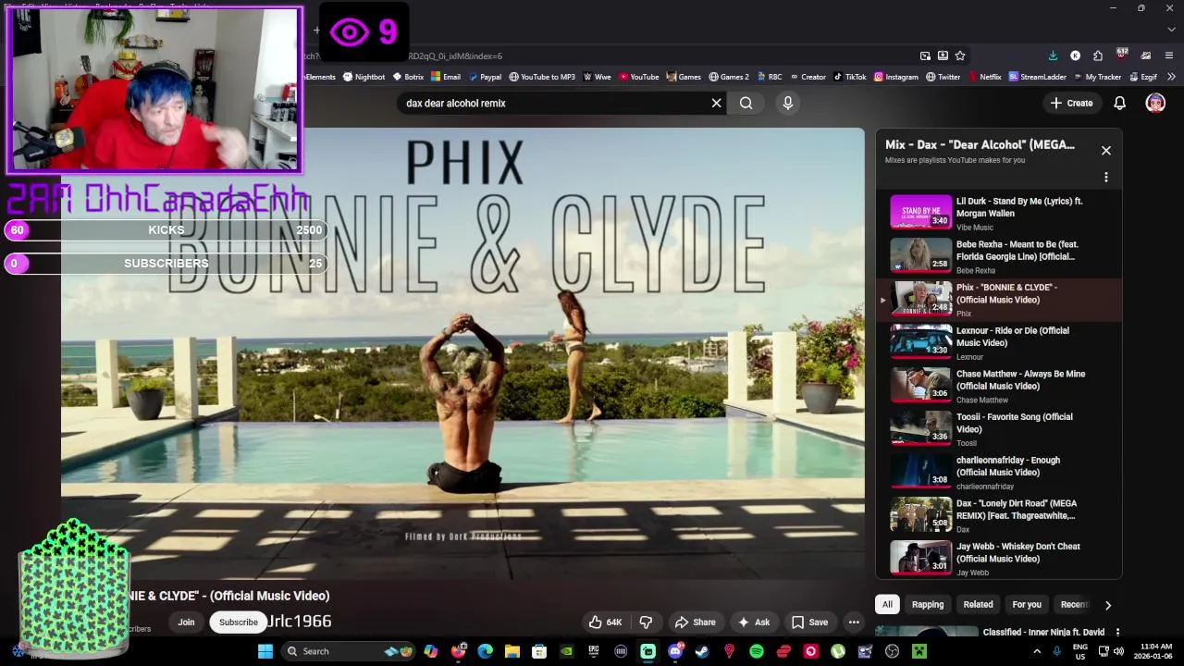Screen dimensions: 1184x666
Task: Open OBS Studio from the taskbar
Action: (893, 651)
